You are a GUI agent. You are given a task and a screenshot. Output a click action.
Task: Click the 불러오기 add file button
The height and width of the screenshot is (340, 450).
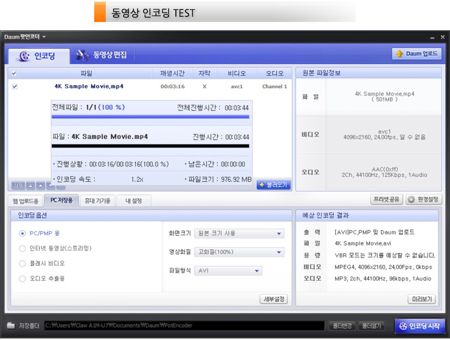coord(273,185)
